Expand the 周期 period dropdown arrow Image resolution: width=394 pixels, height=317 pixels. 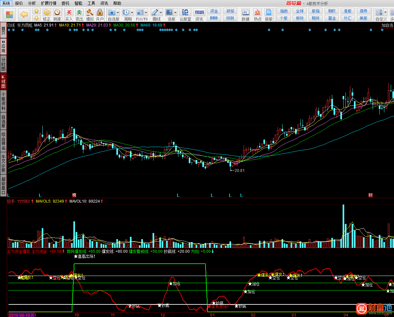pos(132,13)
